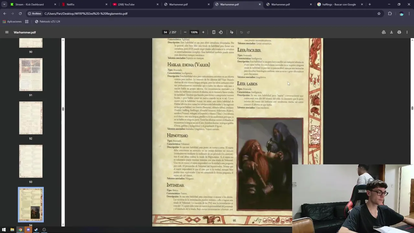Select page 93 thumbnail

[x=31, y=161]
